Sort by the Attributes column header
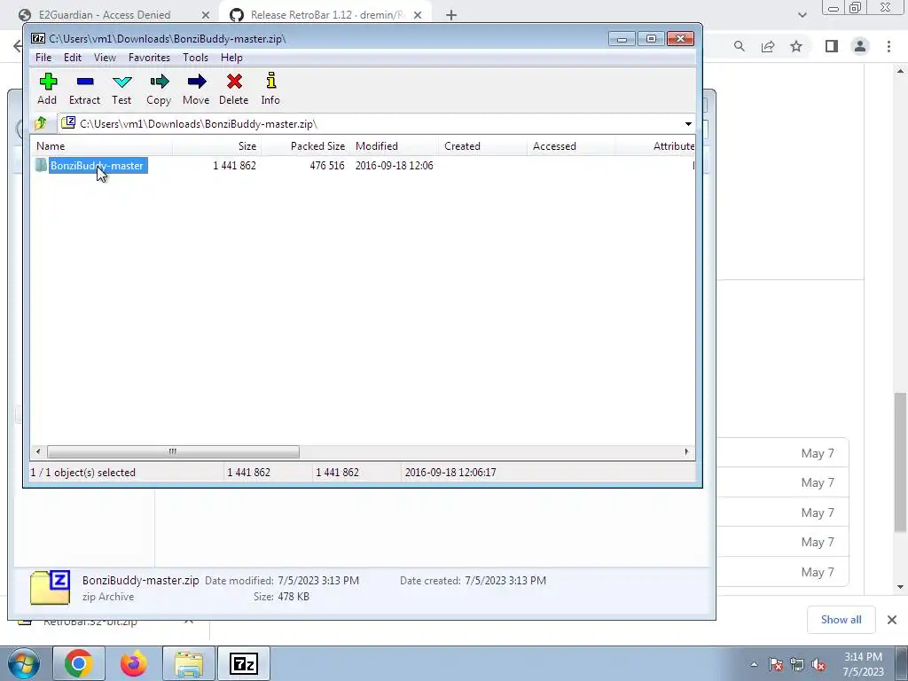The image size is (908, 681). [x=655, y=146]
